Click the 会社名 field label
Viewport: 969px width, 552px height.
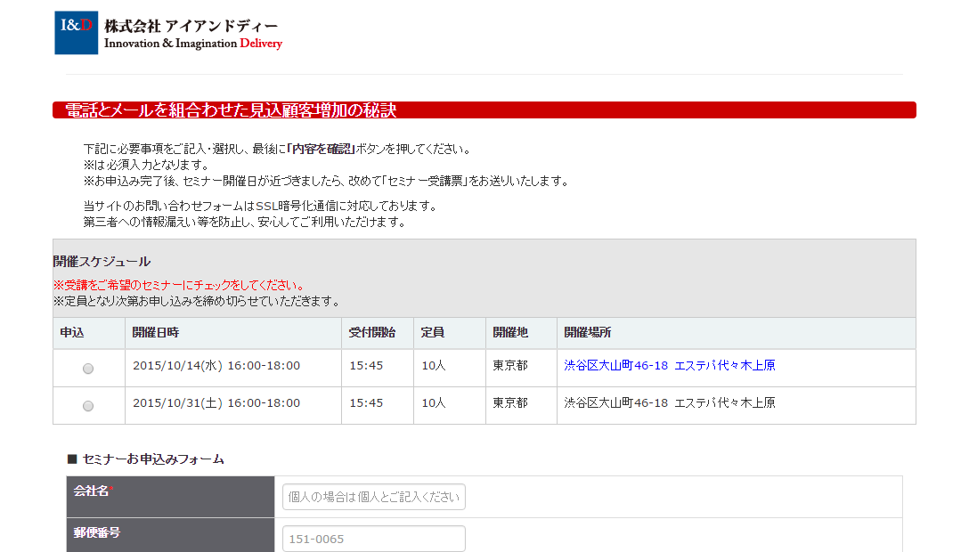[x=92, y=491]
